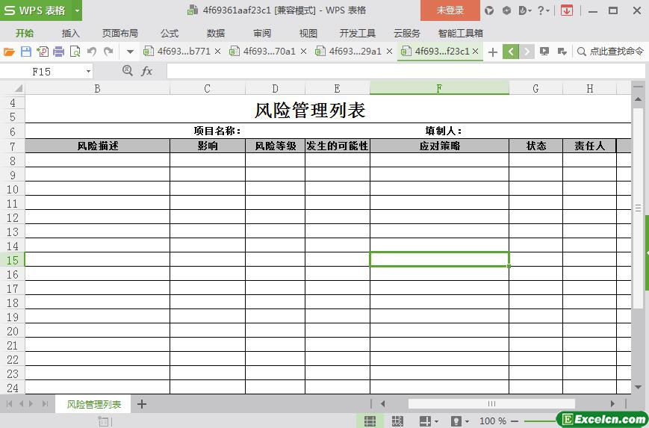649x428 pixels.
Task: Click the presentation screen icon in tab bar
Action: pyautogui.click(x=544, y=52)
